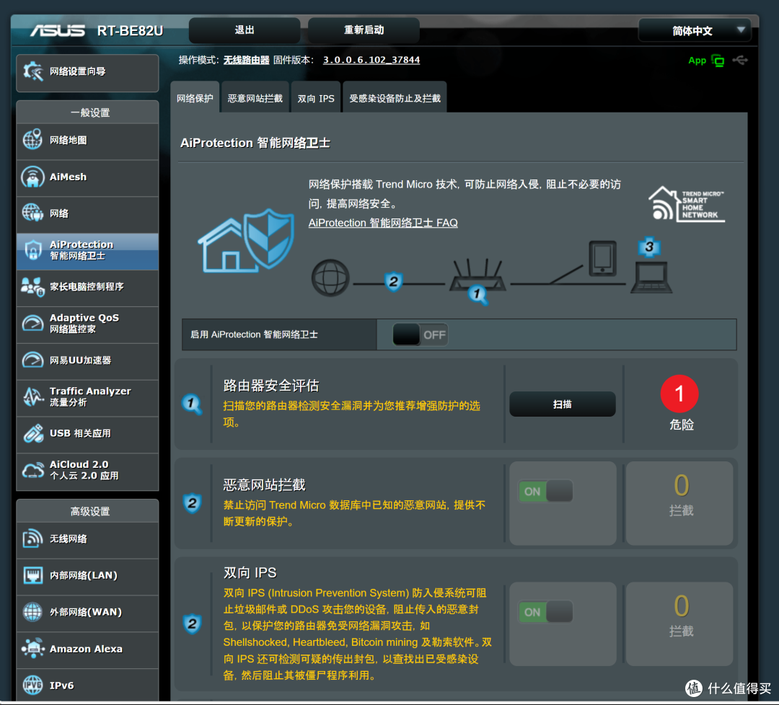Open USB 相关应用 in sidebar
This screenshot has width=779, height=705.
point(87,435)
